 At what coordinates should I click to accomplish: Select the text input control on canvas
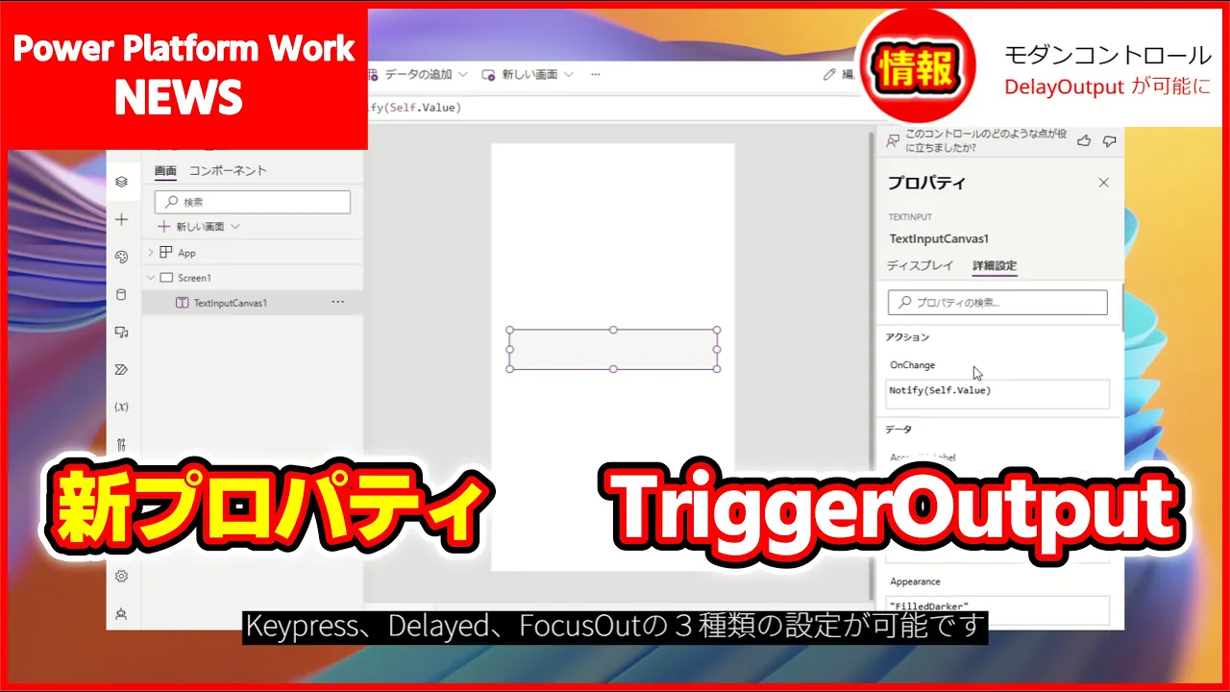pyautogui.click(x=613, y=349)
